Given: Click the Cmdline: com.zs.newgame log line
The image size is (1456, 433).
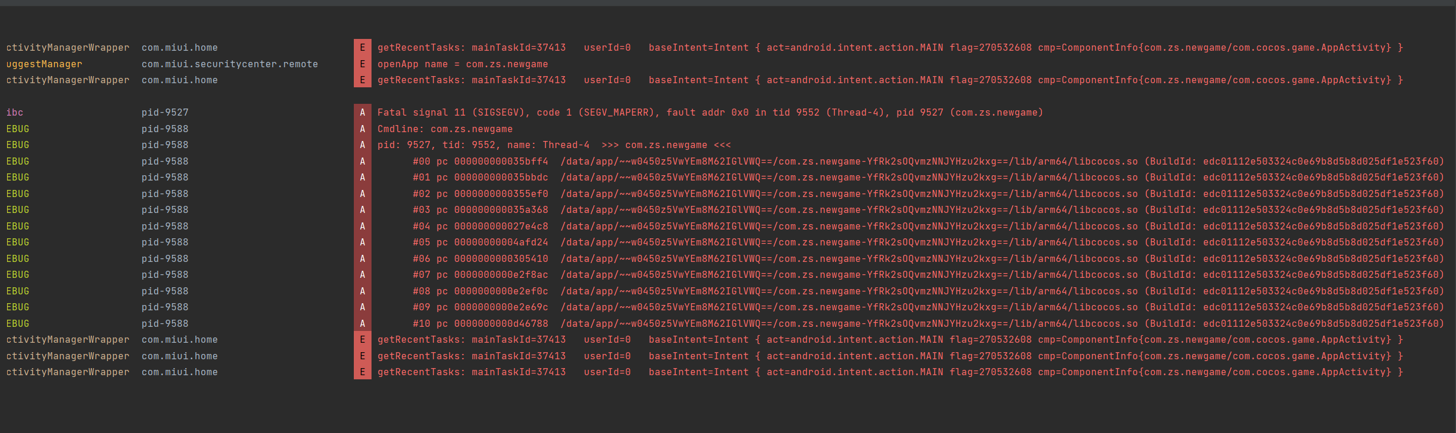Looking at the screenshot, I should click(x=445, y=129).
